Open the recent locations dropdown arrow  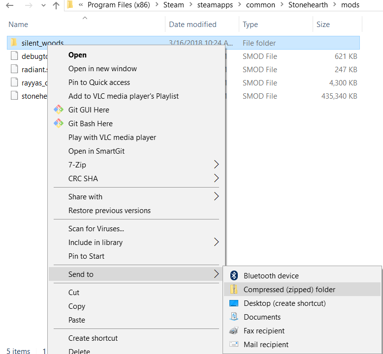(43, 5)
